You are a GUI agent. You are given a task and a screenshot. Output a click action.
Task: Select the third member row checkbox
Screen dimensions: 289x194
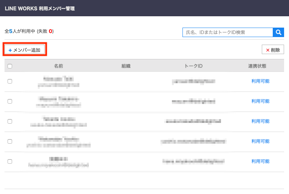(10, 121)
